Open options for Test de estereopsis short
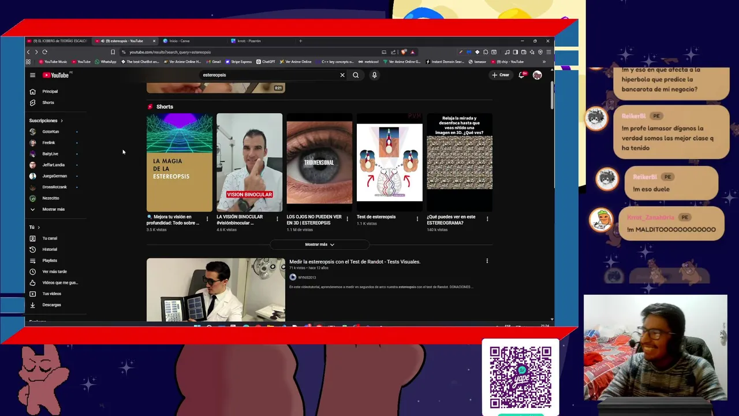Viewport: 739px width, 416px height. coord(417,219)
